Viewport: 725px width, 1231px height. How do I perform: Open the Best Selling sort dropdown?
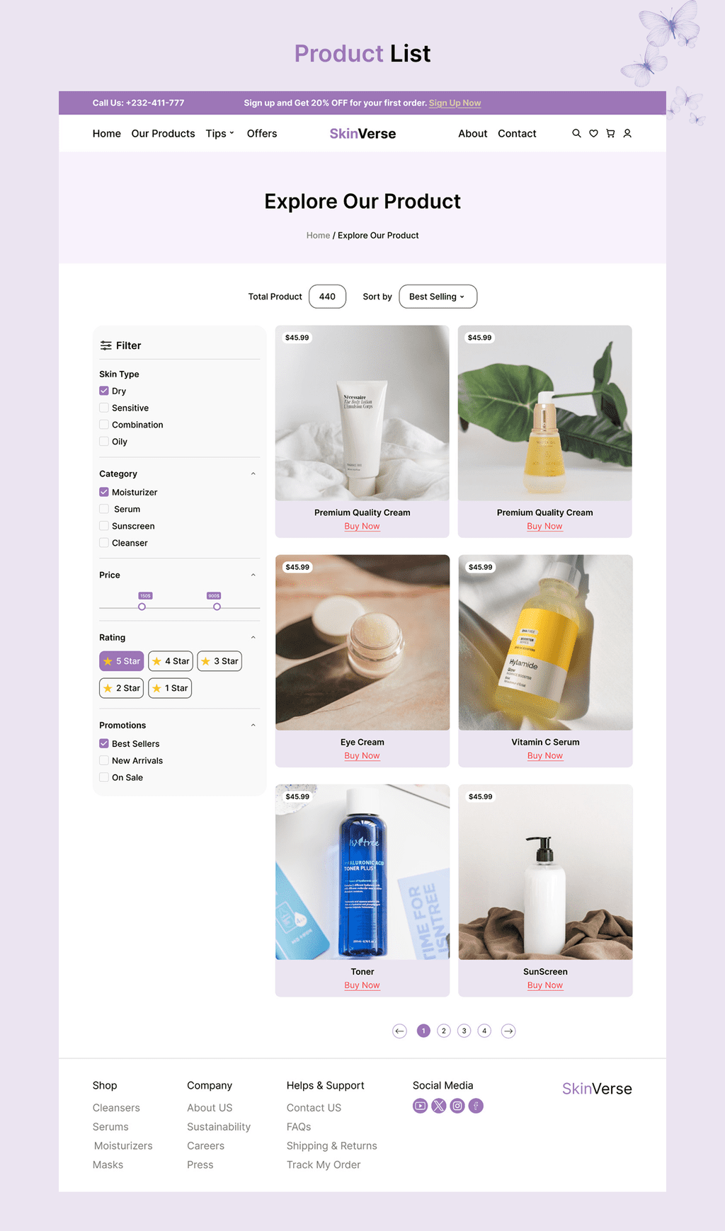[438, 297]
